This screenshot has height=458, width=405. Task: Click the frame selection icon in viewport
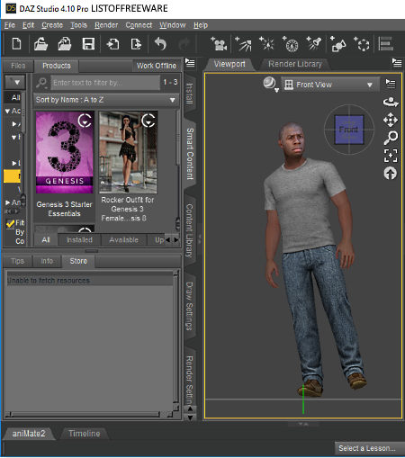391,156
